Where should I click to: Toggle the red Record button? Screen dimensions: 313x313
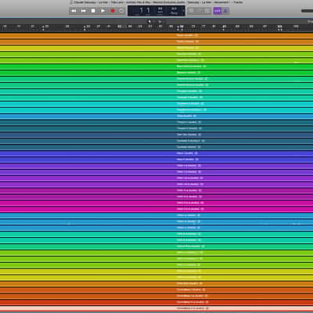pos(113,11)
